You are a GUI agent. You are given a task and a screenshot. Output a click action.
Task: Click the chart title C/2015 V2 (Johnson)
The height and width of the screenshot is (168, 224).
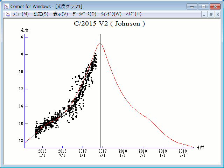click(109, 24)
